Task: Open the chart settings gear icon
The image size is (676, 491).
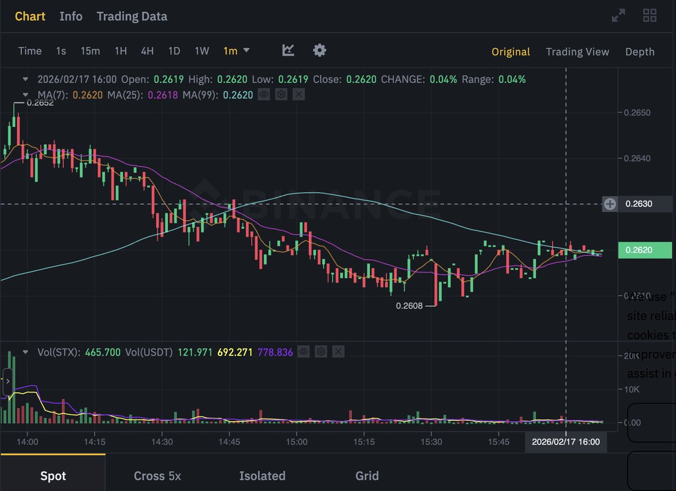Action: [x=319, y=50]
